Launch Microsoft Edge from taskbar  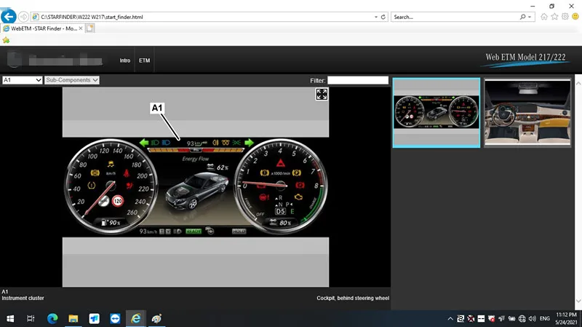(x=52, y=318)
